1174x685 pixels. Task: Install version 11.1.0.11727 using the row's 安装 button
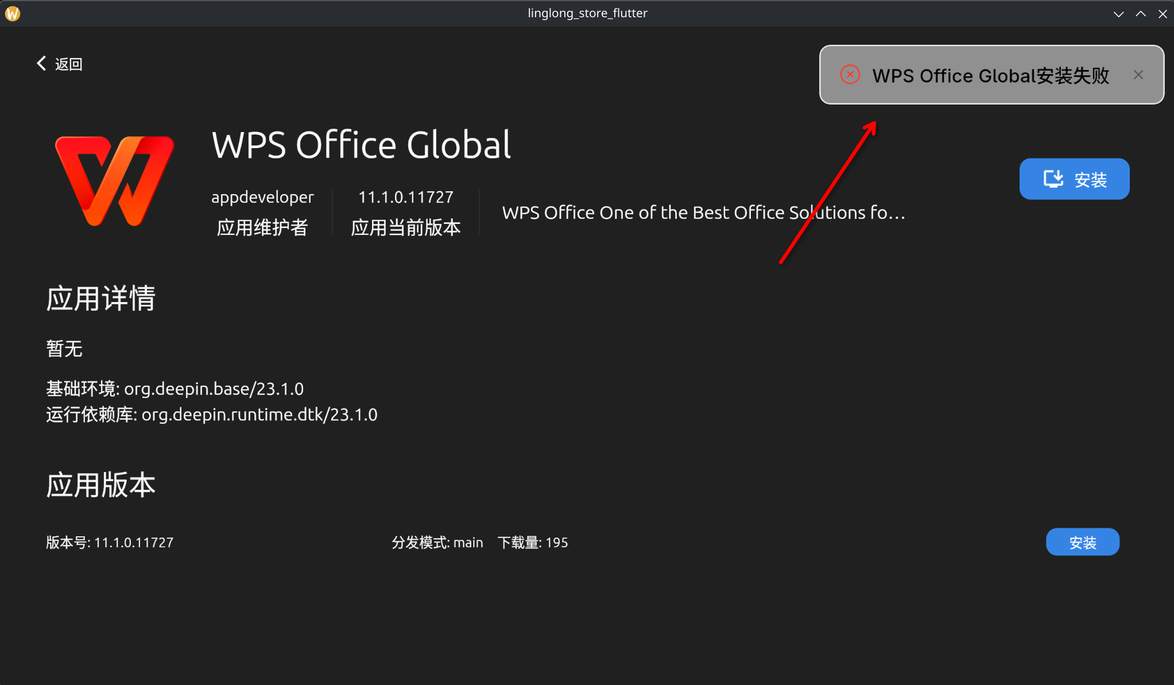(x=1082, y=542)
